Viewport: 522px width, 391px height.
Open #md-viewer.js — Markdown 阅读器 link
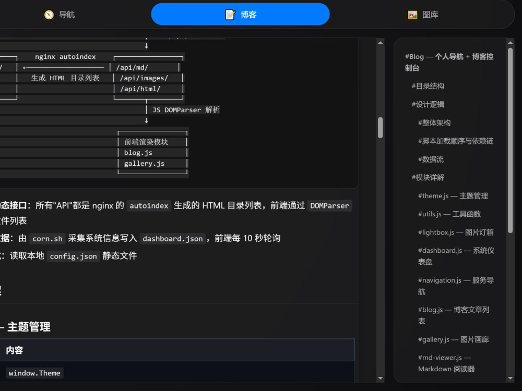(x=446, y=363)
